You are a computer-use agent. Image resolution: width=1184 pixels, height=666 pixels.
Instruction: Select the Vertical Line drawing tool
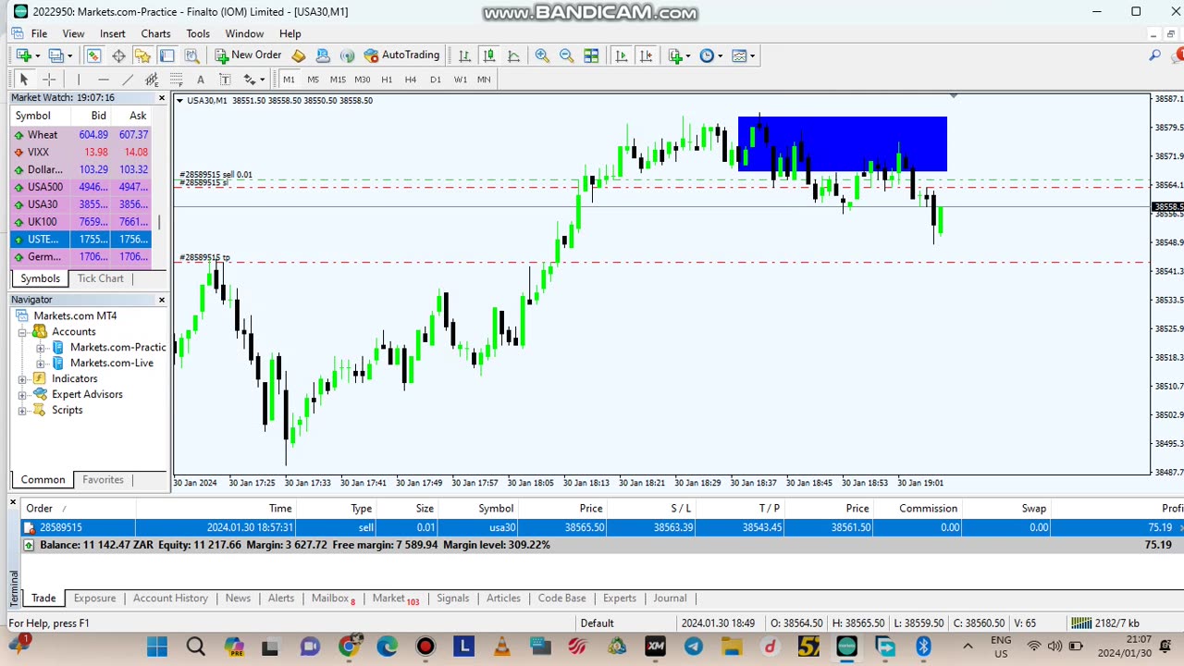(79, 80)
